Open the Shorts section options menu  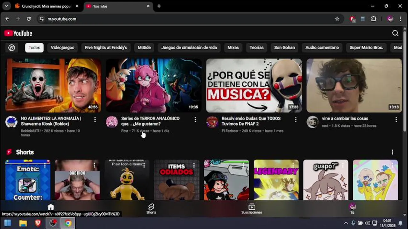coord(392,152)
